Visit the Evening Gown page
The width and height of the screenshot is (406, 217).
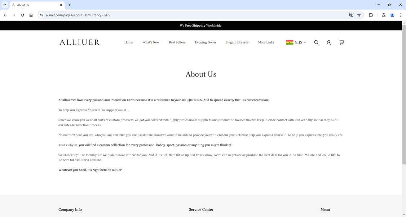205,42
